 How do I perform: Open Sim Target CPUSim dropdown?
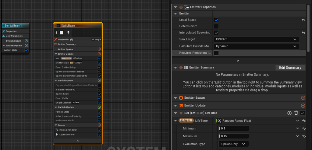click(257, 39)
